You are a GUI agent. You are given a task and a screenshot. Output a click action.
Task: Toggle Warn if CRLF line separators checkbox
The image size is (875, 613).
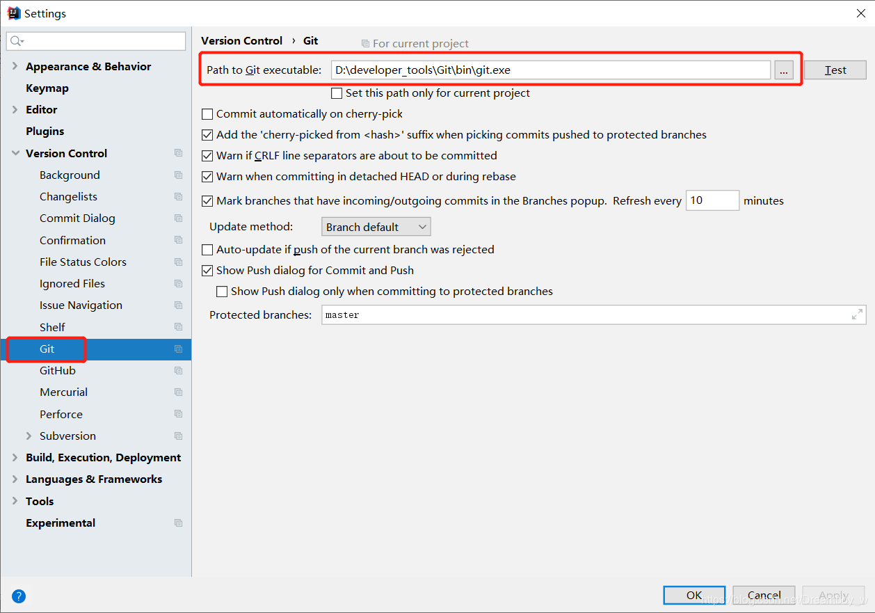[207, 156]
